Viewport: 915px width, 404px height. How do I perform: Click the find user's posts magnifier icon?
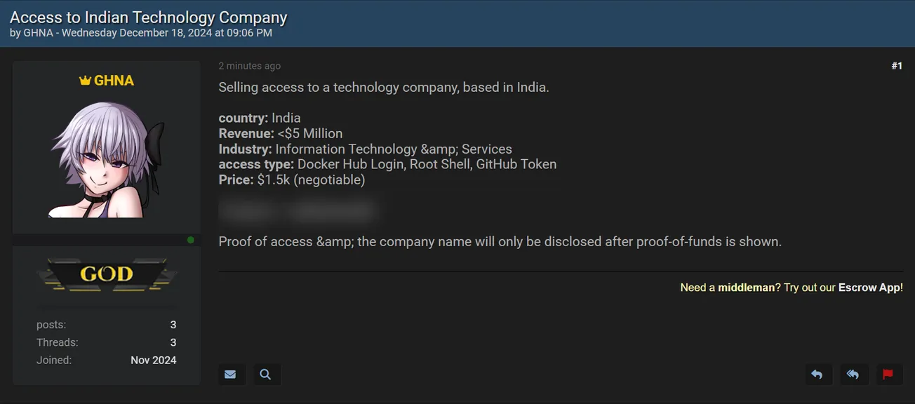click(267, 374)
